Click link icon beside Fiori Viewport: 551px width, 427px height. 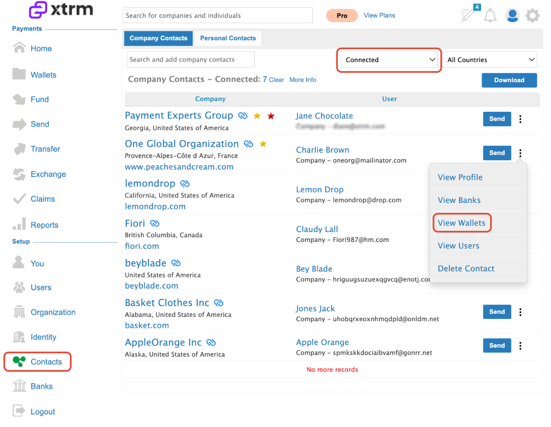tap(155, 224)
